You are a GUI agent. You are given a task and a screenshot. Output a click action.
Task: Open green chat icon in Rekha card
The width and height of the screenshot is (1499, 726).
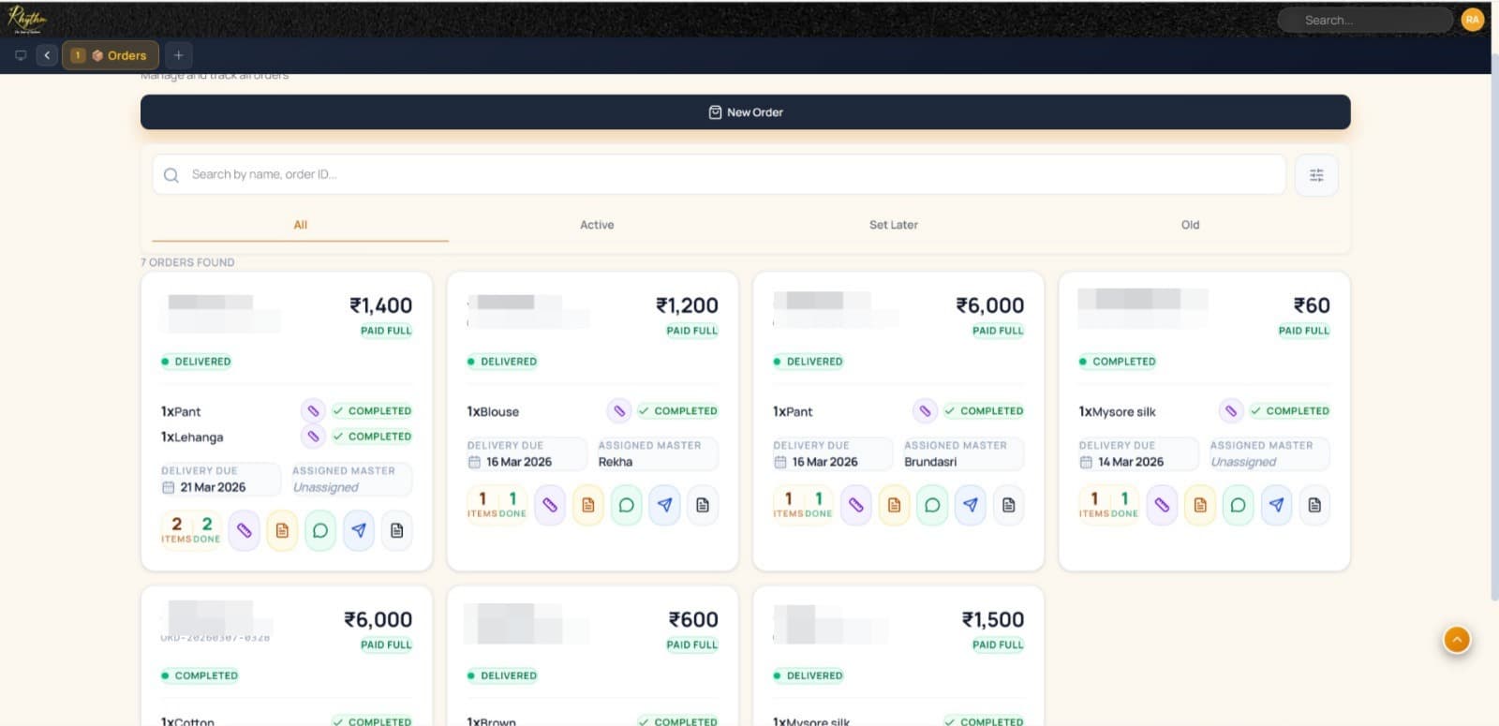pos(627,506)
